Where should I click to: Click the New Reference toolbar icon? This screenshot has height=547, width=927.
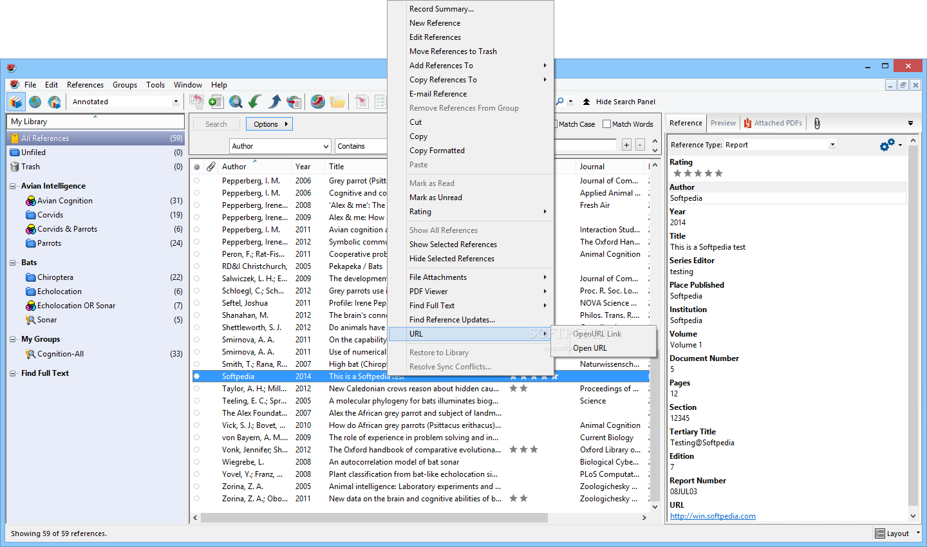pyautogui.click(x=216, y=102)
